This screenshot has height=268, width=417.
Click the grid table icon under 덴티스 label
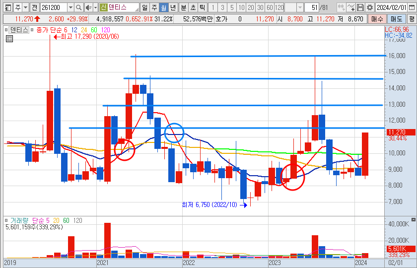[9, 39]
